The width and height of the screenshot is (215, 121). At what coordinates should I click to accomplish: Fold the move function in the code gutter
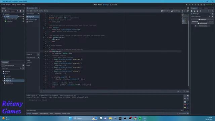[x=48, y=51]
